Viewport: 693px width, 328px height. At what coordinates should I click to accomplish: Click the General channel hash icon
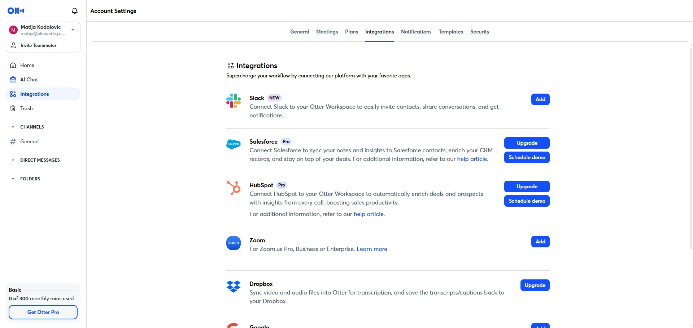(13, 141)
